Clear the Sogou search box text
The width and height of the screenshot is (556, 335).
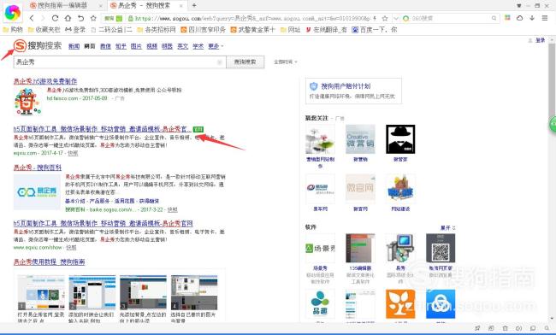click(220, 62)
